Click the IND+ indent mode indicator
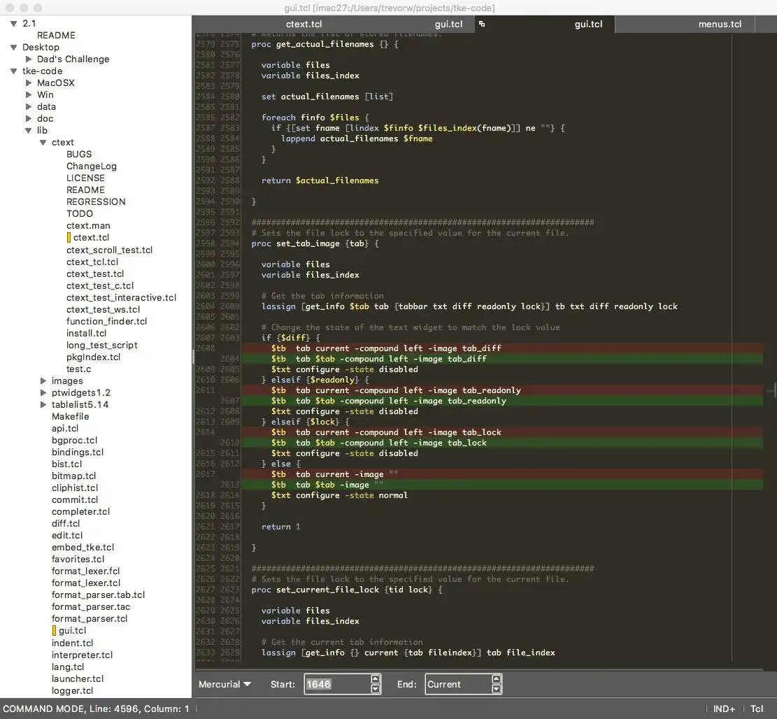This screenshot has width=777, height=719. [724, 709]
